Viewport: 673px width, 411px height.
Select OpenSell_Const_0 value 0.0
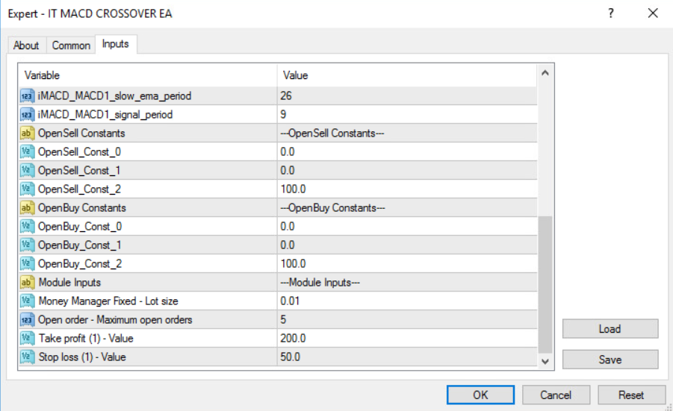click(407, 152)
